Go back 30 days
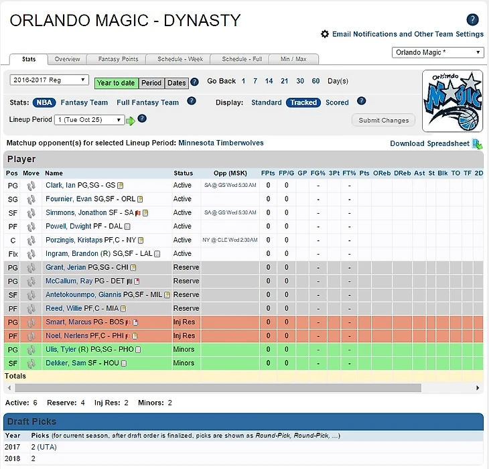This screenshot has width=489, height=469. point(300,81)
